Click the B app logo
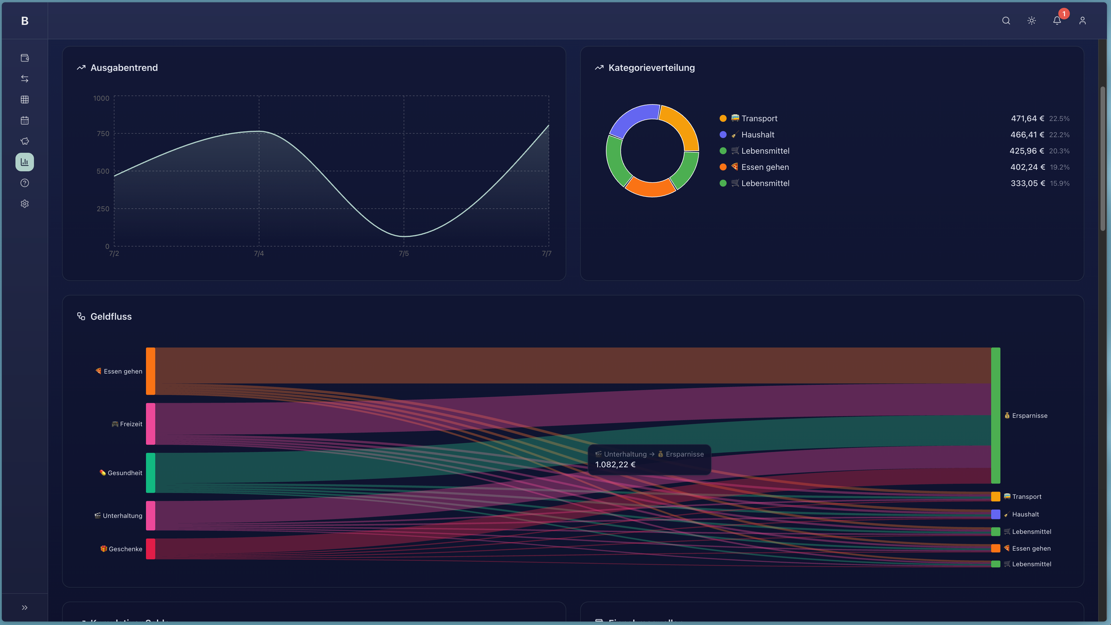 tap(25, 21)
